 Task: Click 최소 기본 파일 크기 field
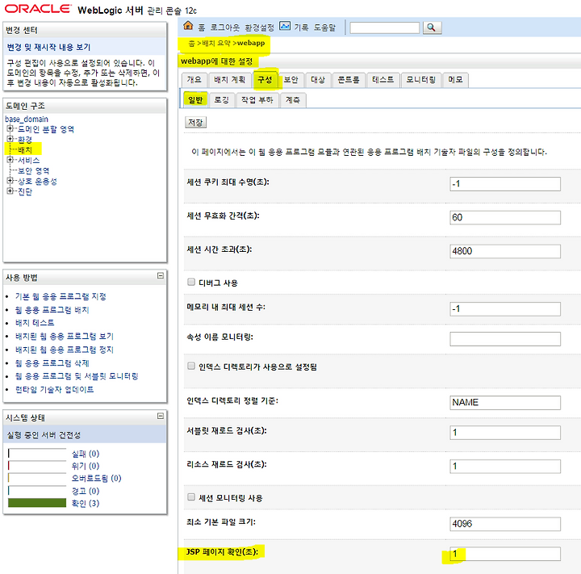pos(505,524)
